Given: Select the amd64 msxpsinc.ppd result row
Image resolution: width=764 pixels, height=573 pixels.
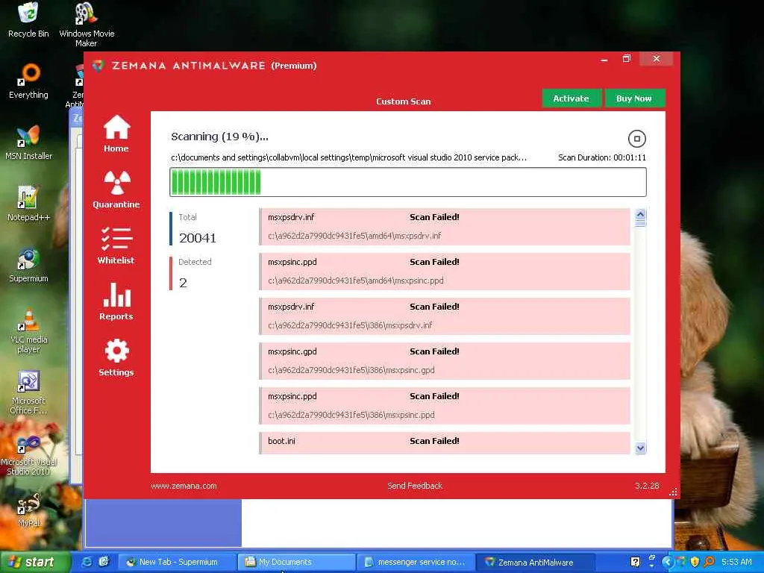Looking at the screenshot, I should point(445,272).
